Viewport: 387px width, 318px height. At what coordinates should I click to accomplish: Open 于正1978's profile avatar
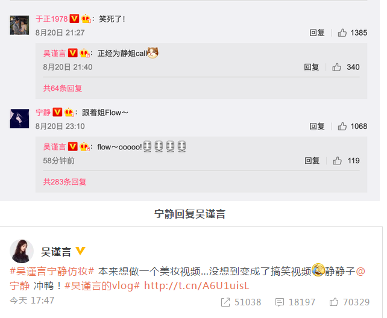[x=19, y=25]
